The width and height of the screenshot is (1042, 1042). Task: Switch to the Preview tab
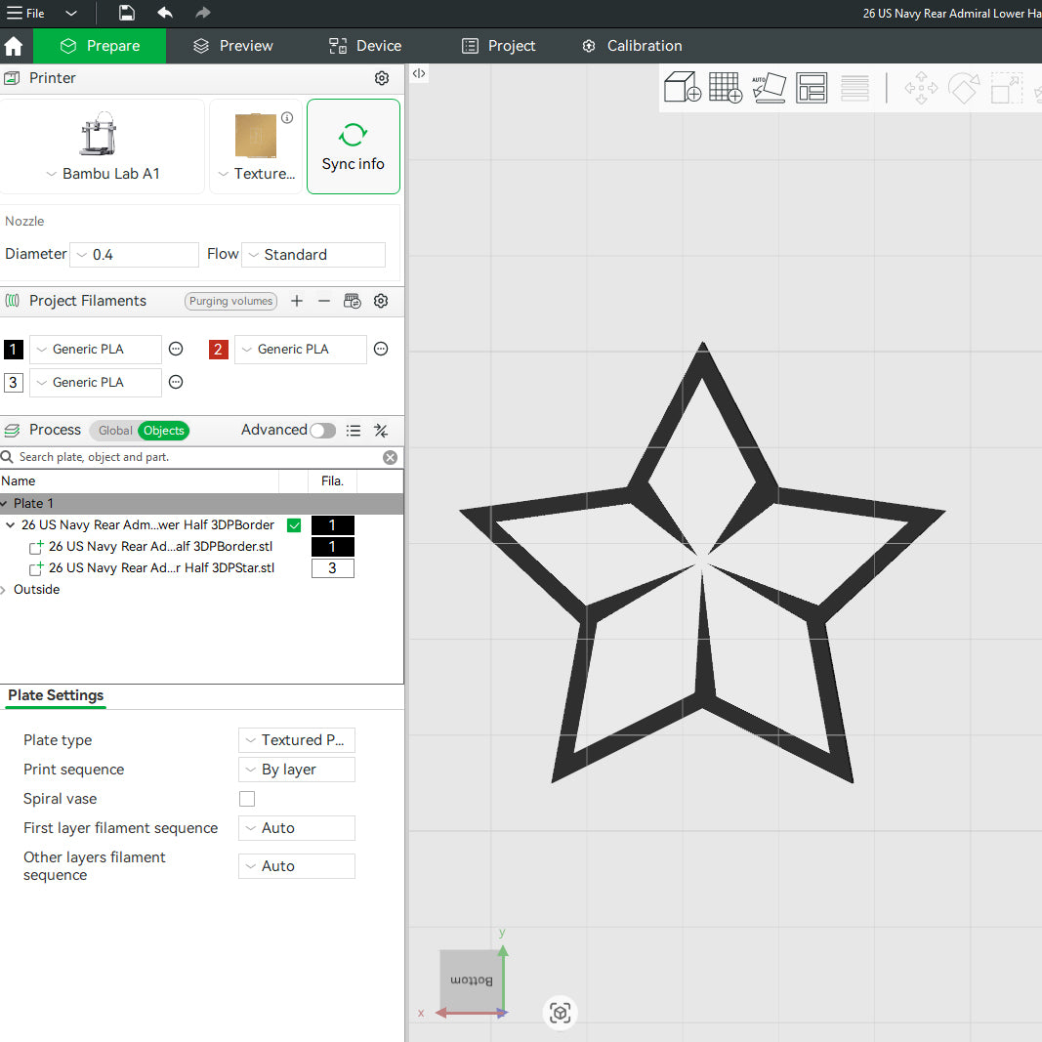pos(233,46)
